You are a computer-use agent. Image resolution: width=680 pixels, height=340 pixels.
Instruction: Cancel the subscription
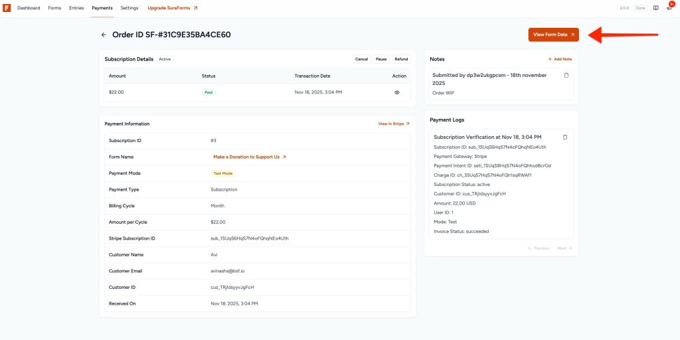(x=362, y=59)
